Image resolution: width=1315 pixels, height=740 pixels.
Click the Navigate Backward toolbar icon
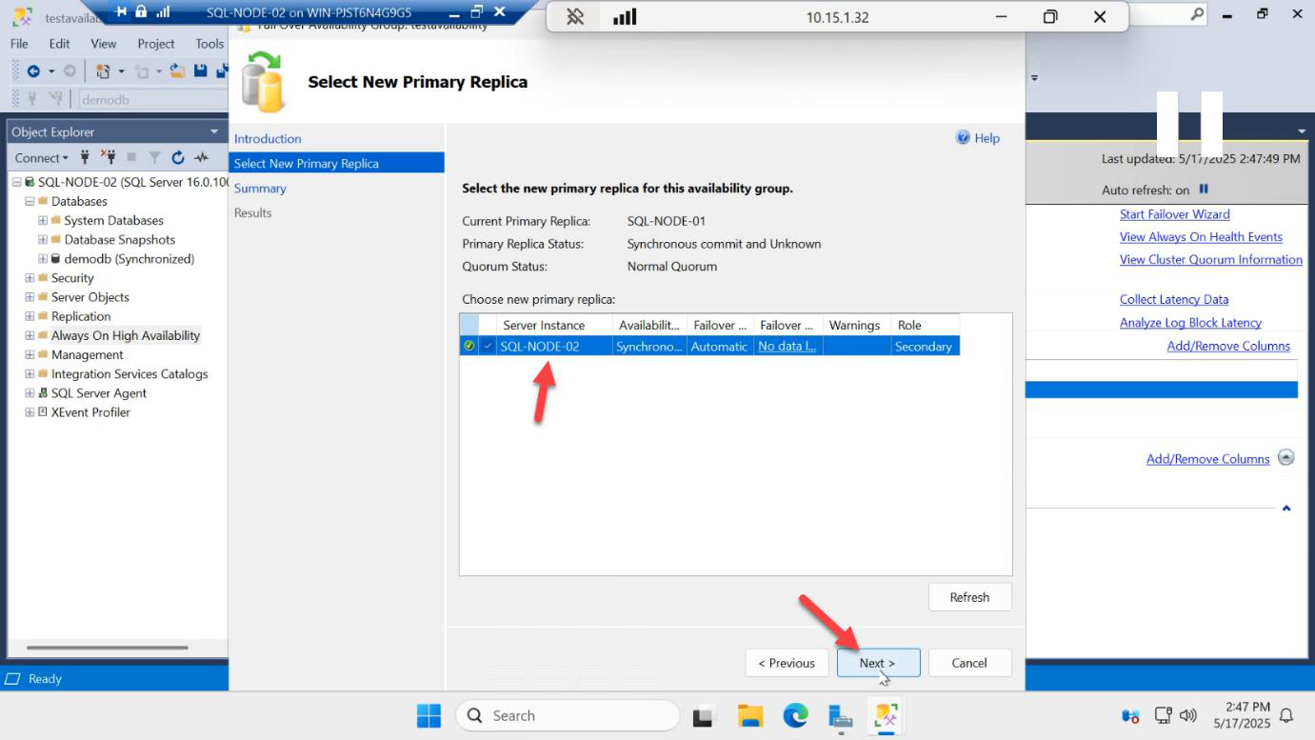(x=33, y=71)
